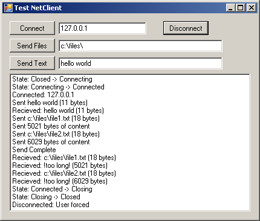260x221 pixels.
Task: Focus the hello world text field
Action: coord(140,63)
